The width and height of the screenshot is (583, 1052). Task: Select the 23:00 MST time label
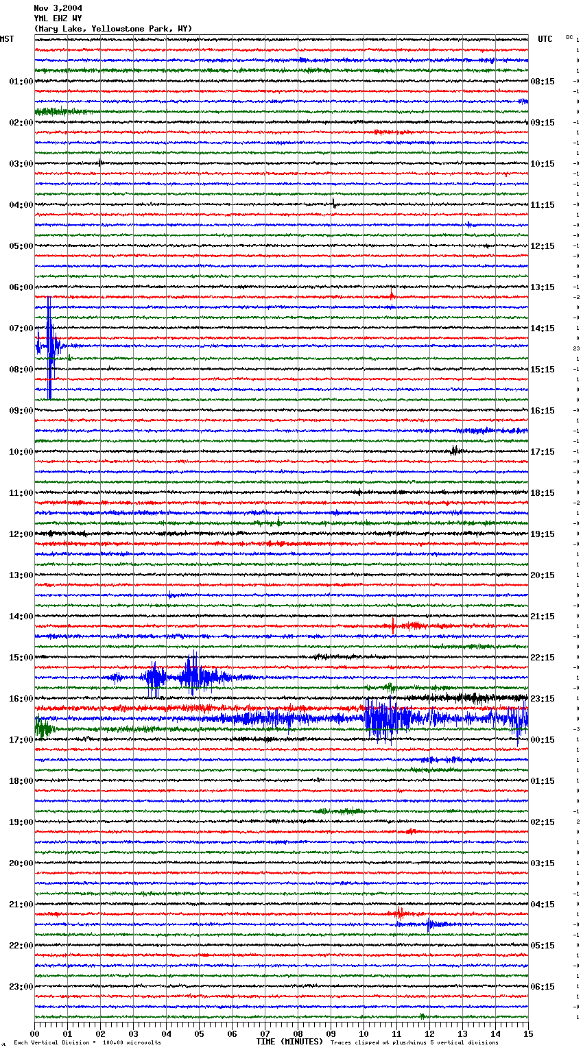pyautogui.click(x=21, y=987)
